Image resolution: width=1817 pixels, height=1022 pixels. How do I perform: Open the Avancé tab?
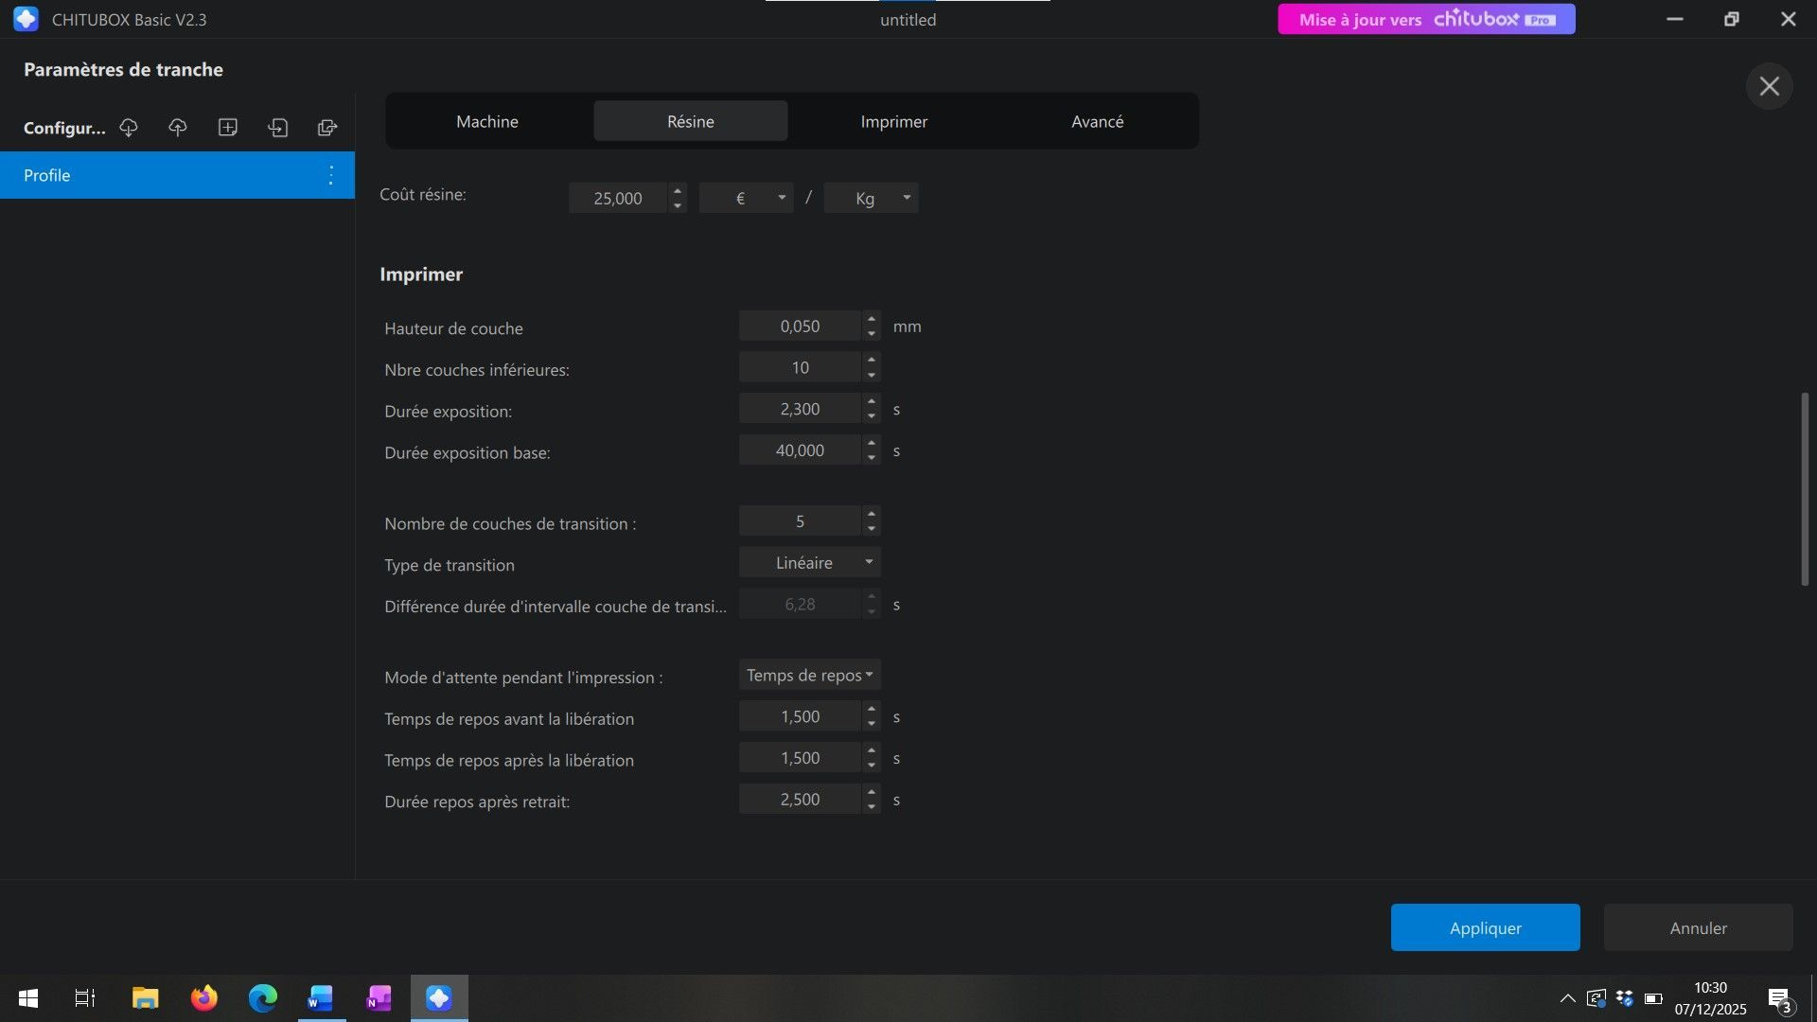[x=1097, y=121]
